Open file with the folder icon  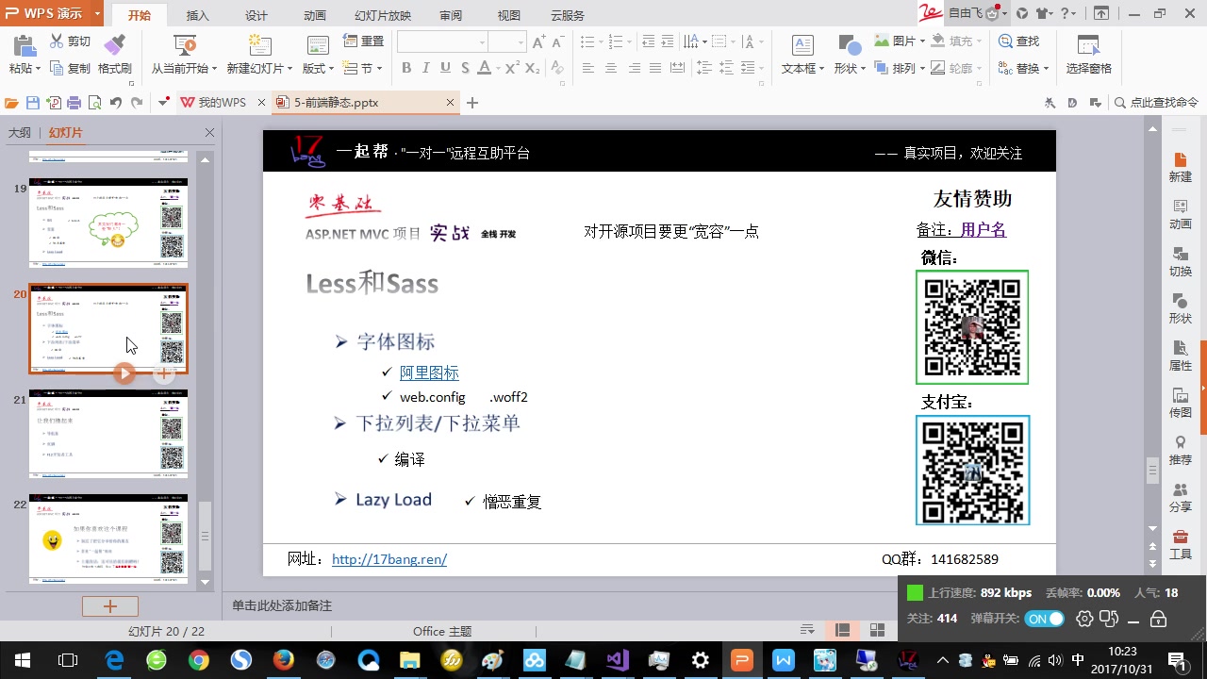click(11, 103)
